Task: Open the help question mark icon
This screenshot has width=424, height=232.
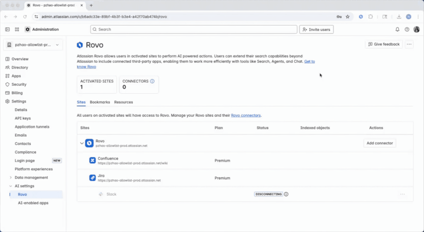Action: click(407, 29)
